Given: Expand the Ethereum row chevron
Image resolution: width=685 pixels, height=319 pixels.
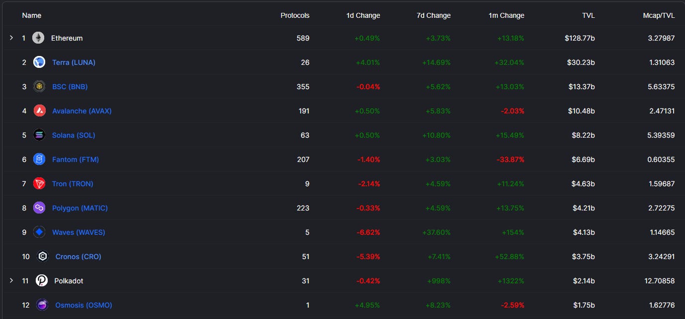Looking at the screenshot, I should [11, 38].
